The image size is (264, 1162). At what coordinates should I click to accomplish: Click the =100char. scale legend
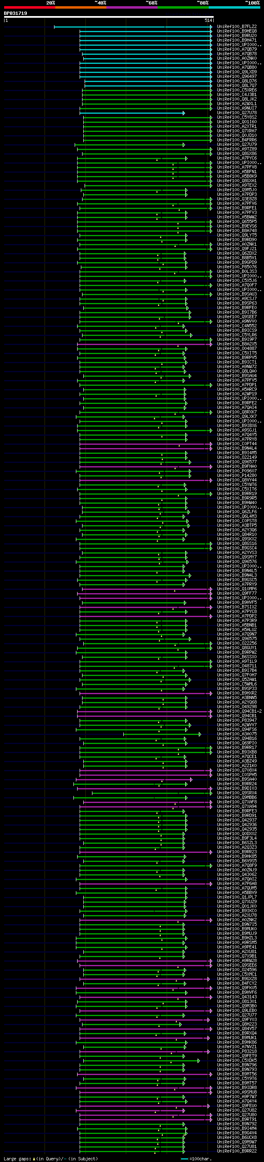pyautogui.click(x=196, y=1158)
